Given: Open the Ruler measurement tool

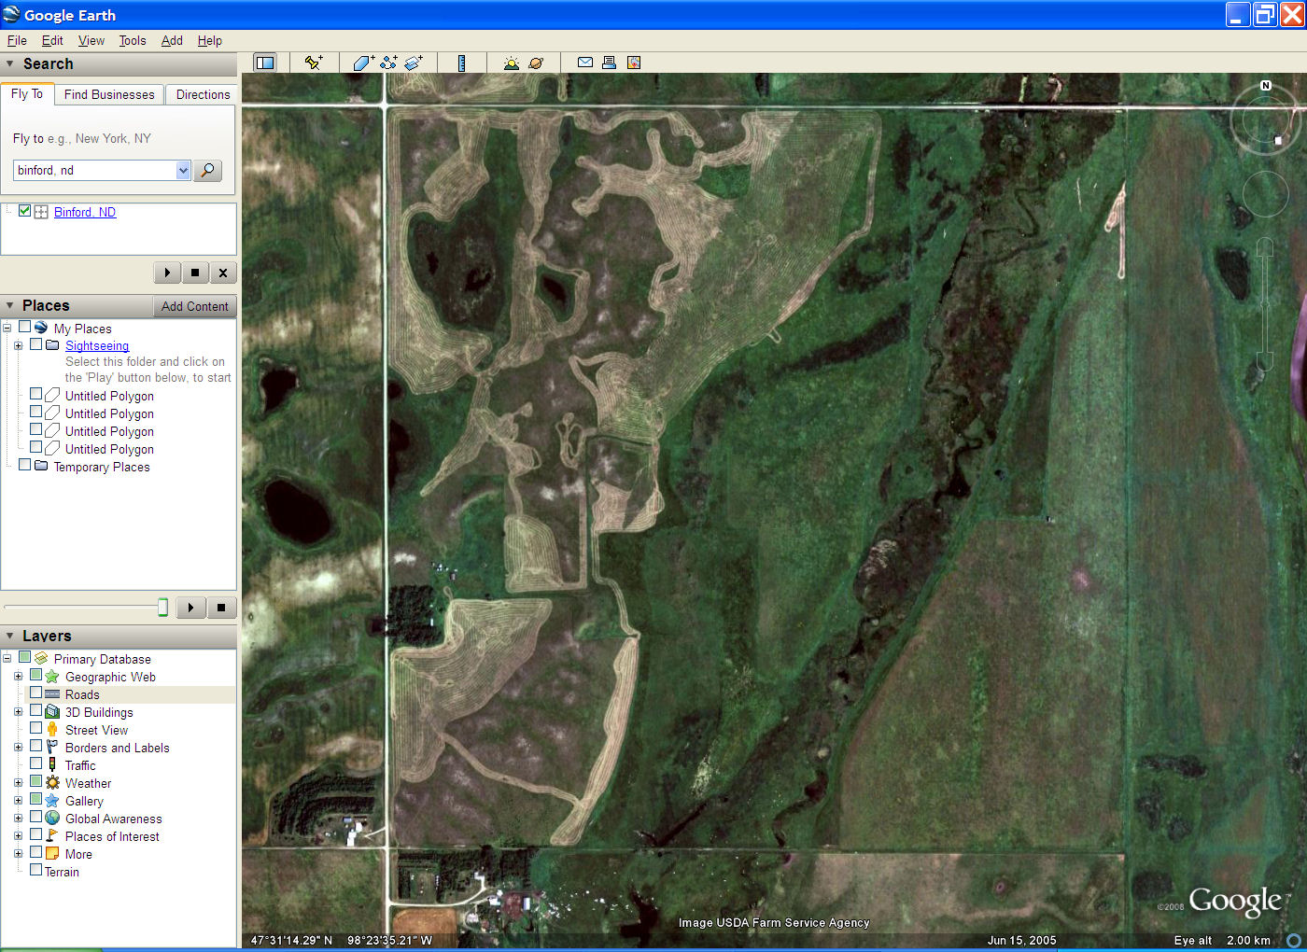Looking at the screenshot, I should 461,63.
